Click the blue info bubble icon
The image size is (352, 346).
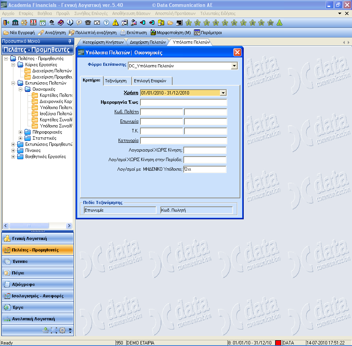(x=70, y=23)
